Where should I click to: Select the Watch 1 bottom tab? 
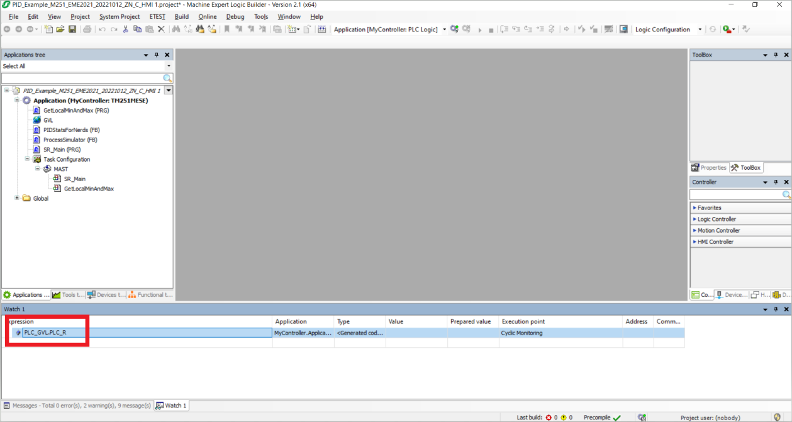171,406
